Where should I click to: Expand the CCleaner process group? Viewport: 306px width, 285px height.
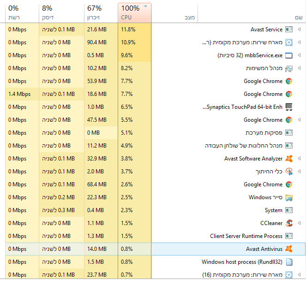[x=299, y=223]
